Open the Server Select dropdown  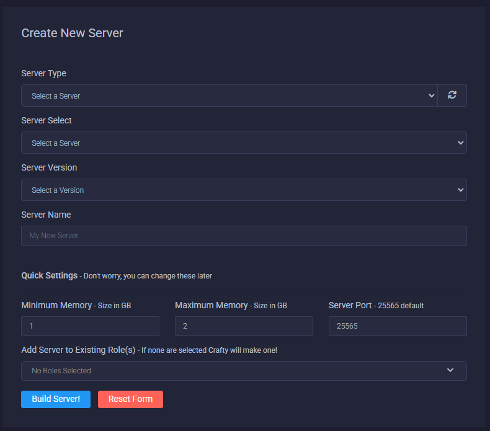(244, 143)
